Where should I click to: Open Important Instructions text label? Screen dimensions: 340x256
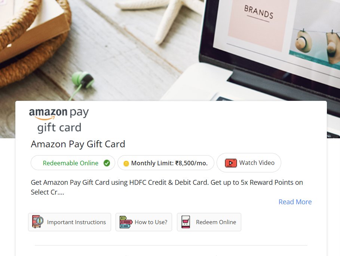(76, 222)
